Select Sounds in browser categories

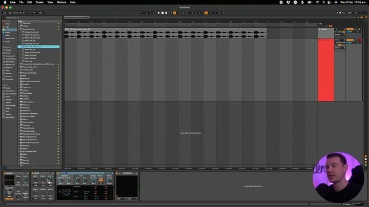click(x=8, y=50)
